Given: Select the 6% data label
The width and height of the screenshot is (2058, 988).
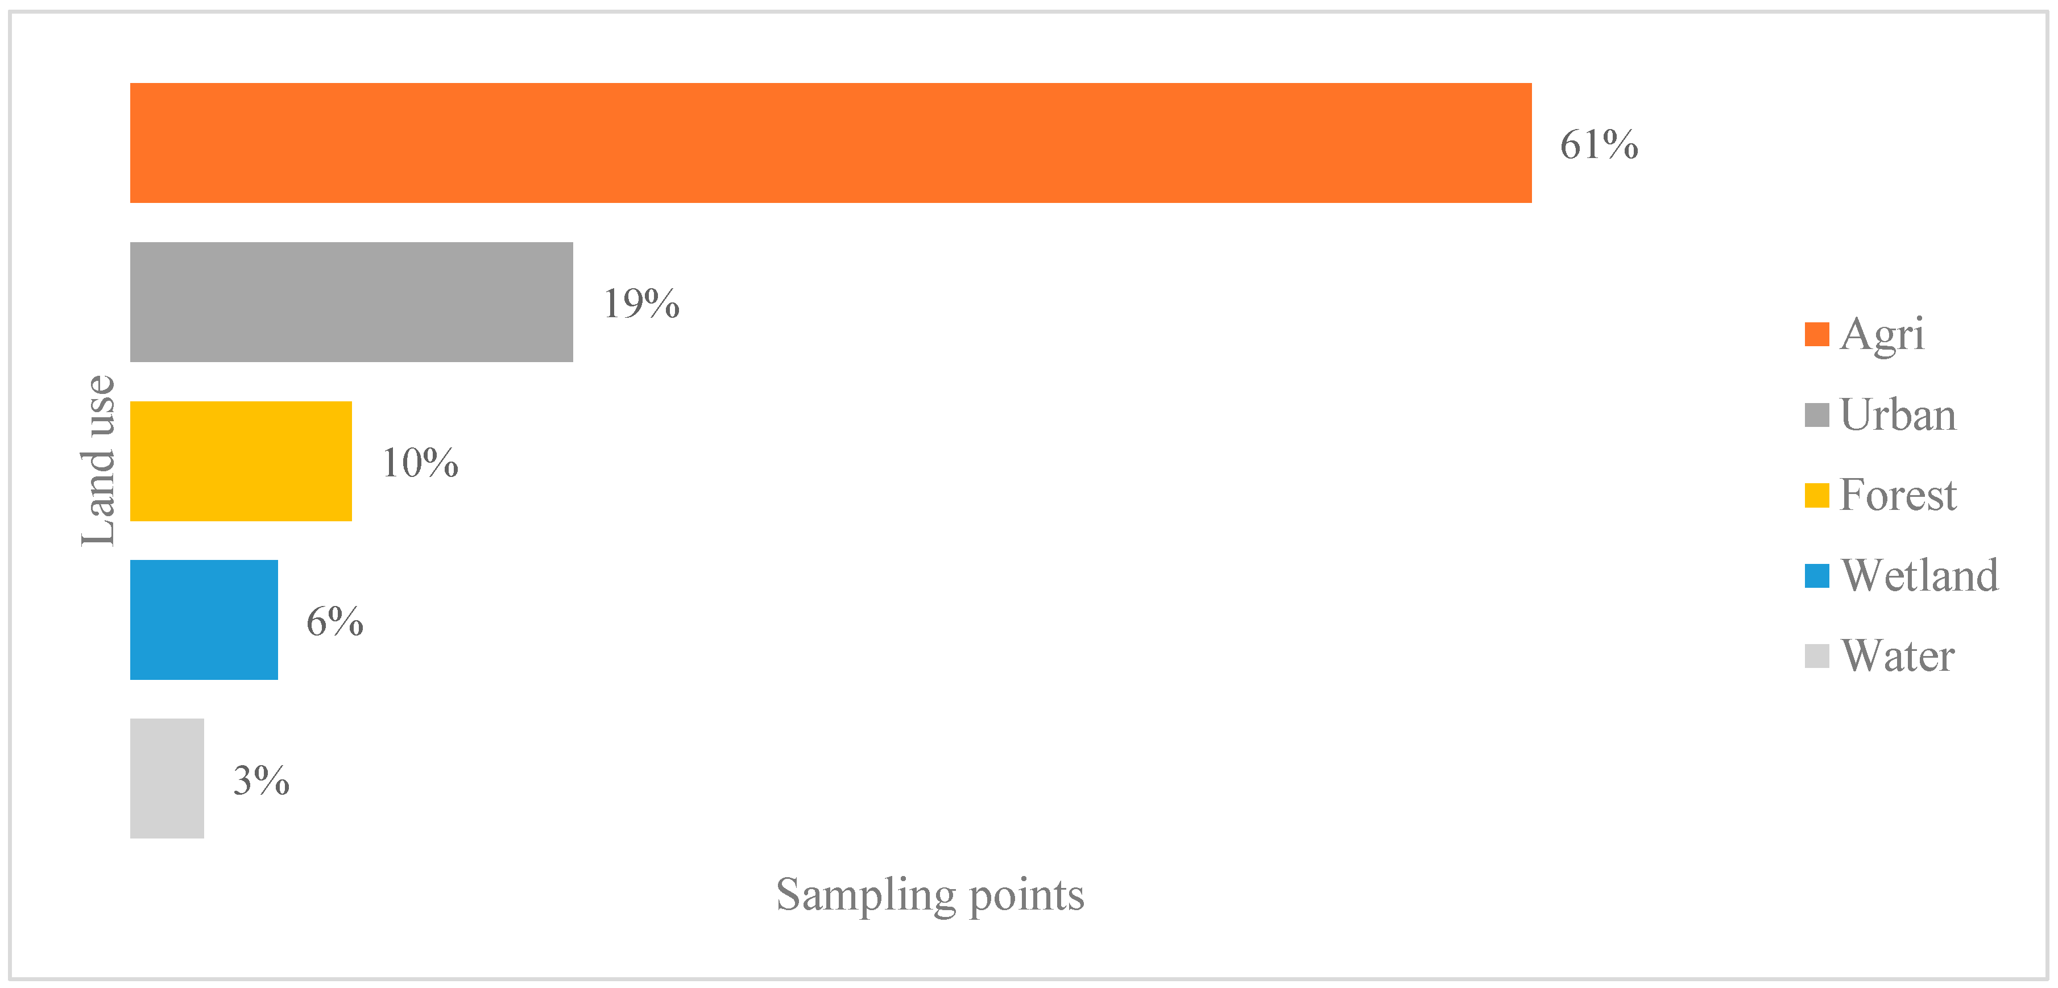Looking at the screenshot, I should 335,621.
